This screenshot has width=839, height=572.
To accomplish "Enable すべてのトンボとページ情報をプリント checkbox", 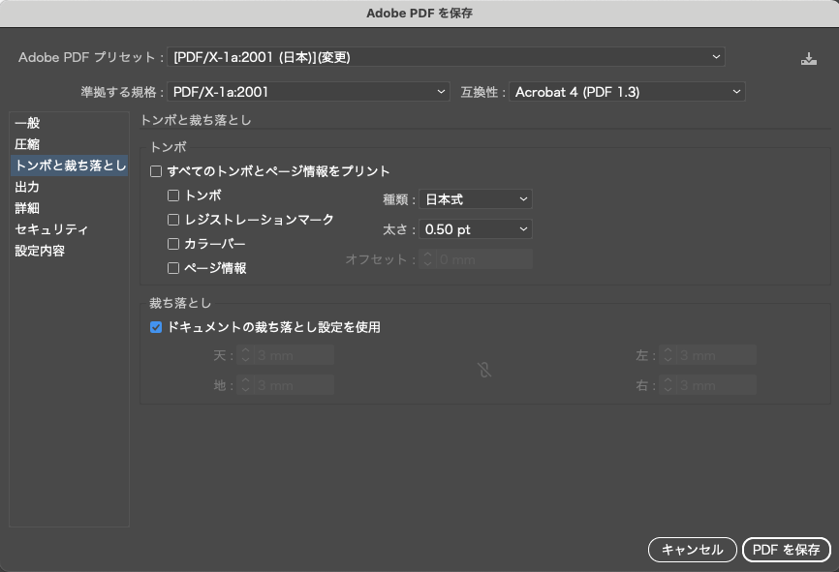I will click(156, 171).
